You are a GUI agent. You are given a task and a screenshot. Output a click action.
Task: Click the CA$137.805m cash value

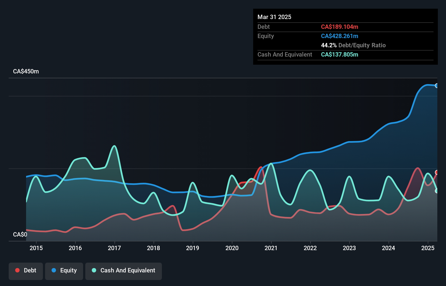point(340,54)
